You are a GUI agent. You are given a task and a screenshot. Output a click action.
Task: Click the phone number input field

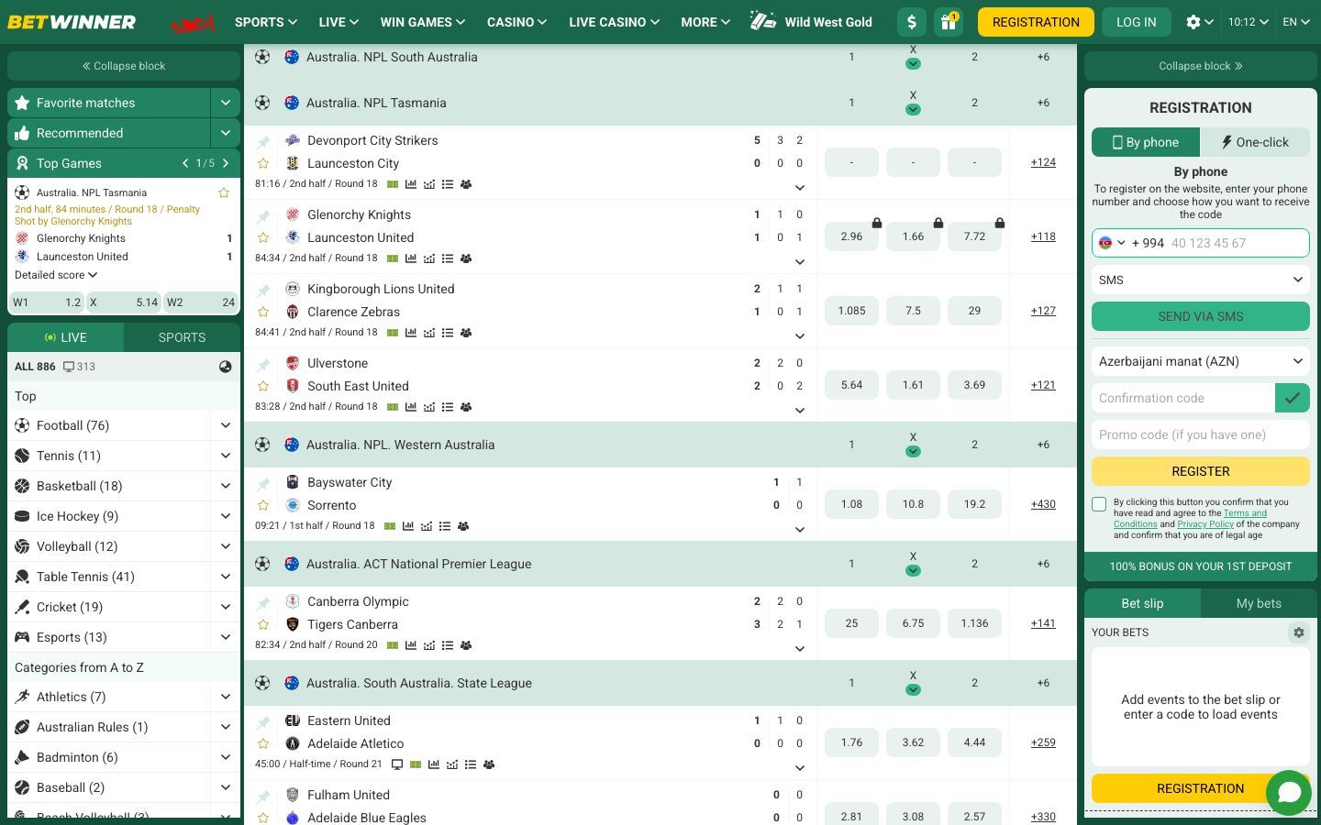1237,243
